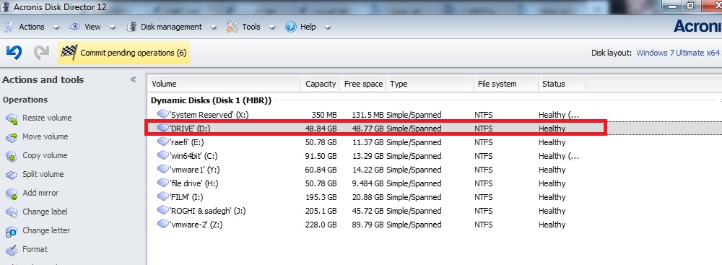Click the Format operation link

pyautogui.click(x=35, y=249)
